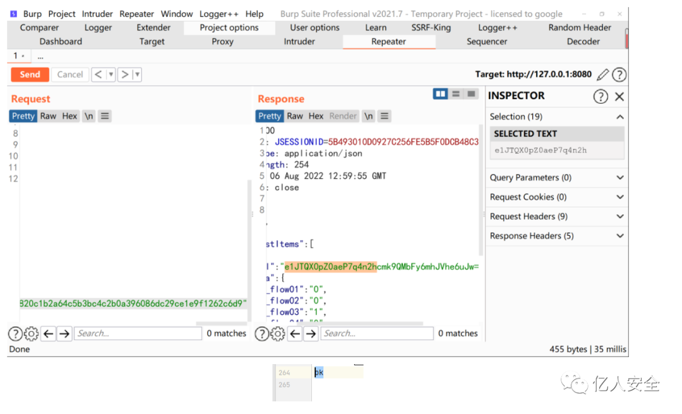Go to next match in Request search
Screen dimensions: 682x414
(64, 334)
